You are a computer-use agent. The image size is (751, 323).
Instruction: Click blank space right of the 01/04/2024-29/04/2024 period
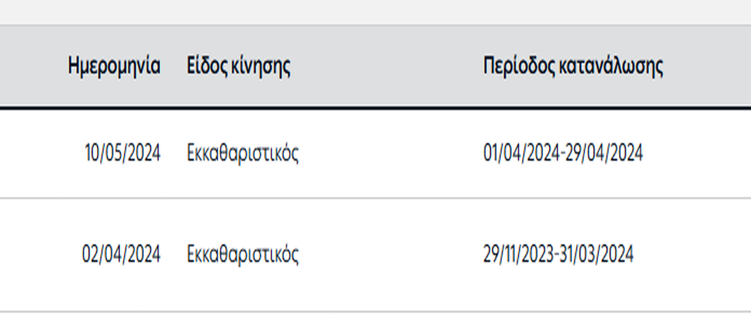(x=698, y=153)
